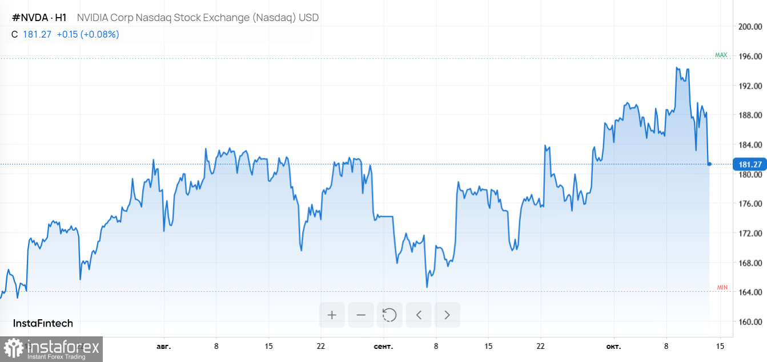Click the green MAX level label
This screenshot has height=362, width=767.
[x=721, y=55]
